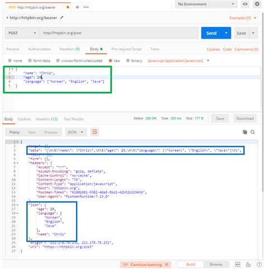This screenshot has height=270, width=265.
Task: Add a new request tab with plus icon
Action: 77,7
